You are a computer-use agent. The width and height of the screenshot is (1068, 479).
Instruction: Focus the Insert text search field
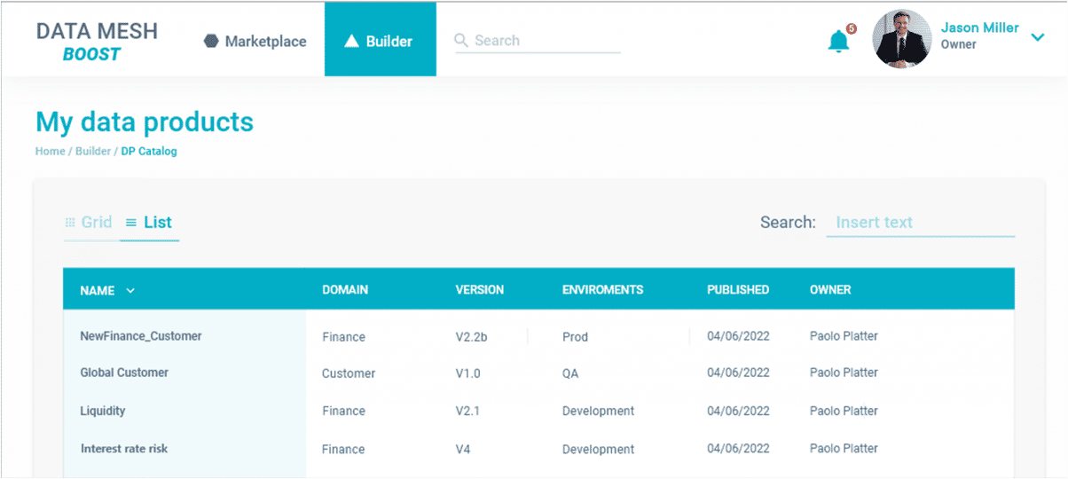tap(921, 223)
